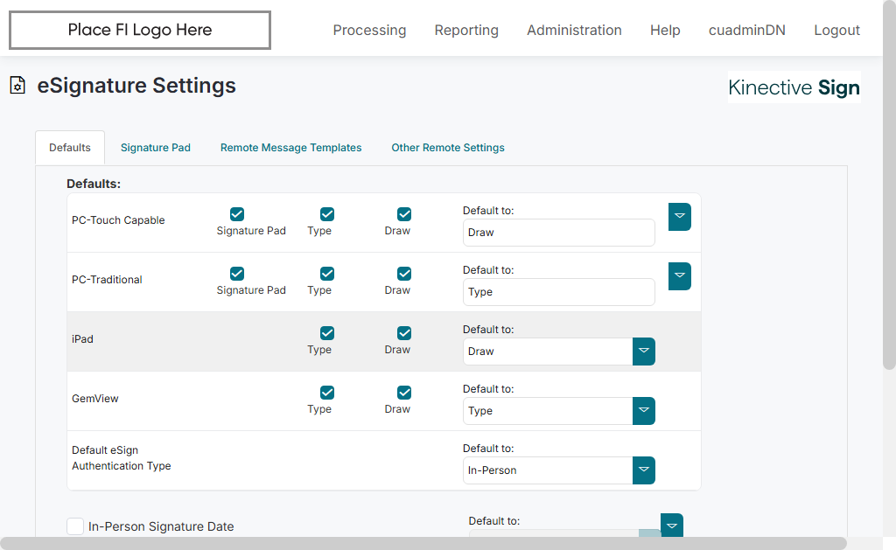The image size is (896, 550).
Task: Select Other Remote Settings tab
Action: [x=448, y=148]
